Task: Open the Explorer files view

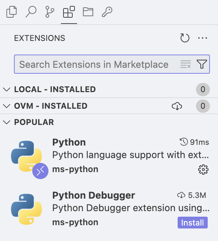Action: tap(11, 12)
